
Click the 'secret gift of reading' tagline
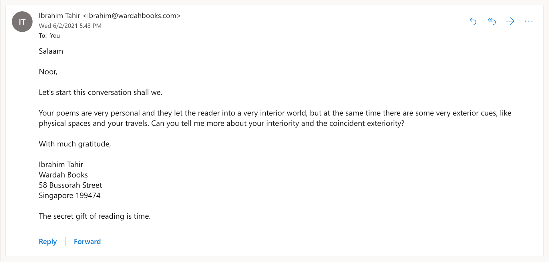point(95,216)
